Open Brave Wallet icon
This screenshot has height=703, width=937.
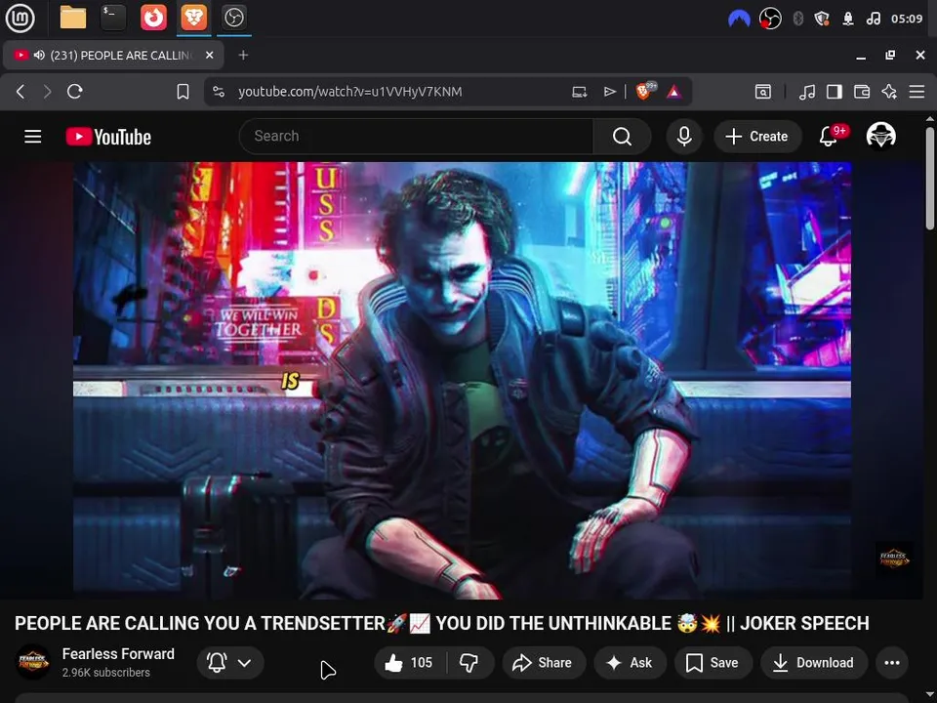pyautogui.click(x=861, y=92)
